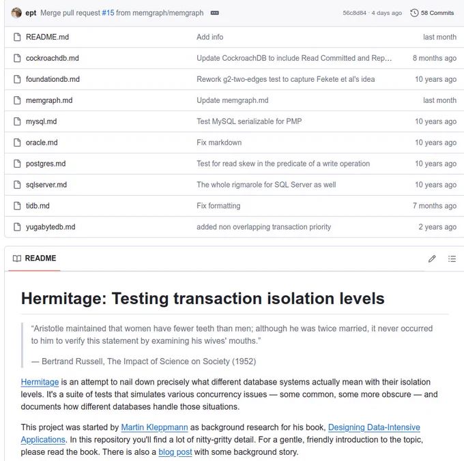Open 'Test for read skew in the predicate' commit
464x461 pixels.
(x=283, y=164)
